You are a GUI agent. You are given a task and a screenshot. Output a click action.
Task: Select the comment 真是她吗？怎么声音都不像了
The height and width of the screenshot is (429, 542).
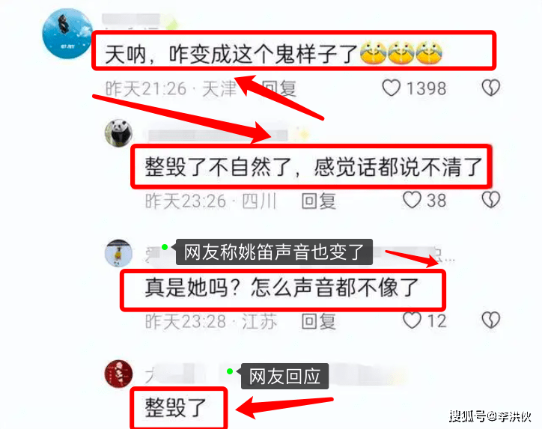(x=282, y=288)
